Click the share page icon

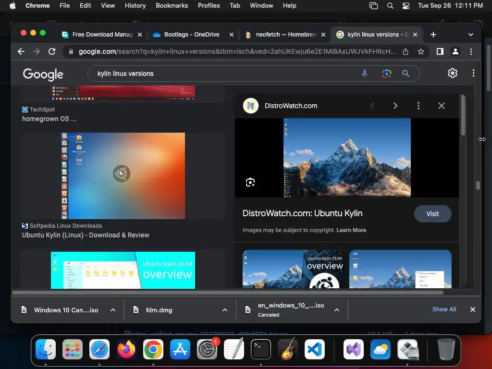click(x=406, y=51)
